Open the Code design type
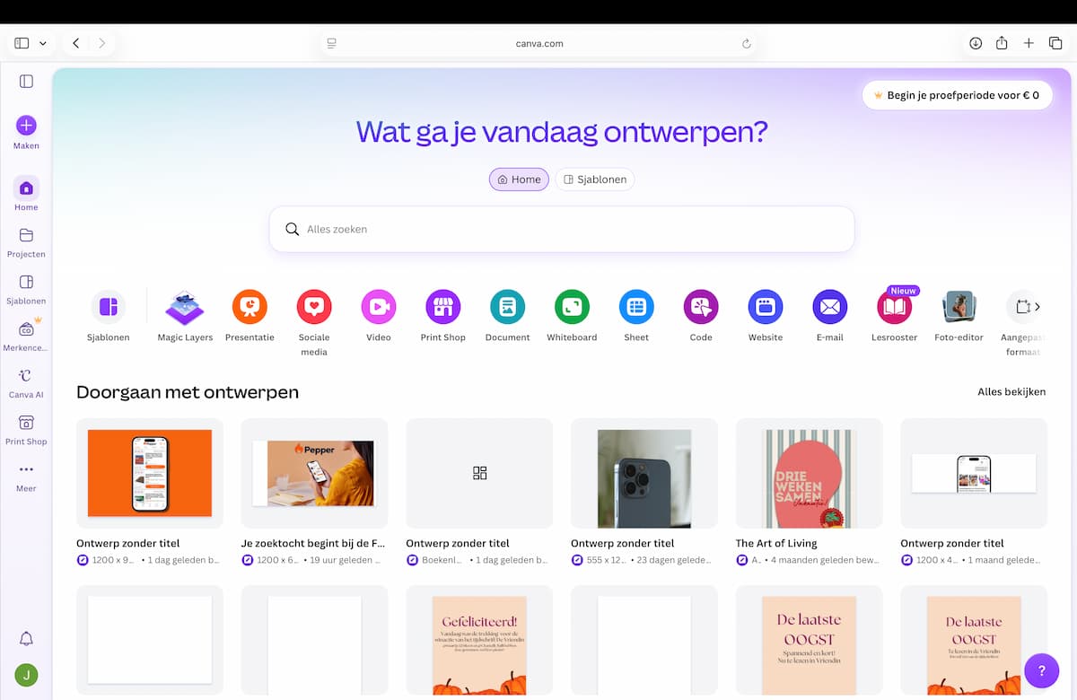 (701, 307)
